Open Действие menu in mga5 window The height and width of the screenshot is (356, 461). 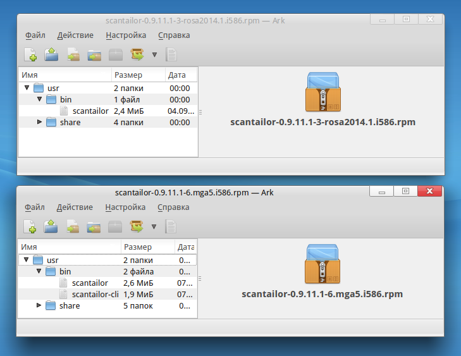[x=75, y=207]
